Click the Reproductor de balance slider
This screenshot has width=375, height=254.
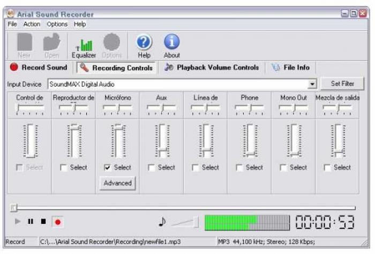74,109
